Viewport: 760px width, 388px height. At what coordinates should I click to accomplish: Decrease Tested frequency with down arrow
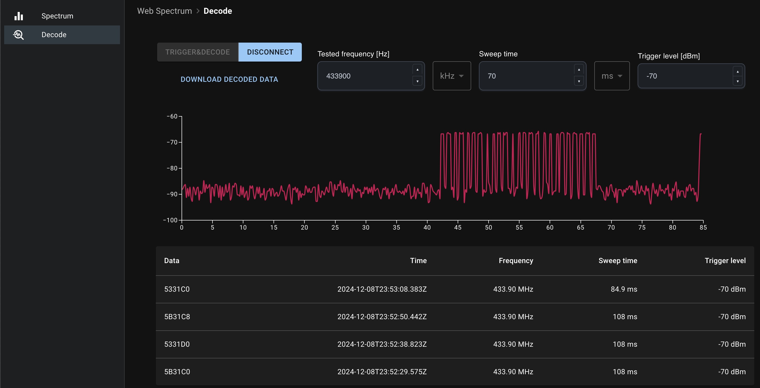point(417,81)
